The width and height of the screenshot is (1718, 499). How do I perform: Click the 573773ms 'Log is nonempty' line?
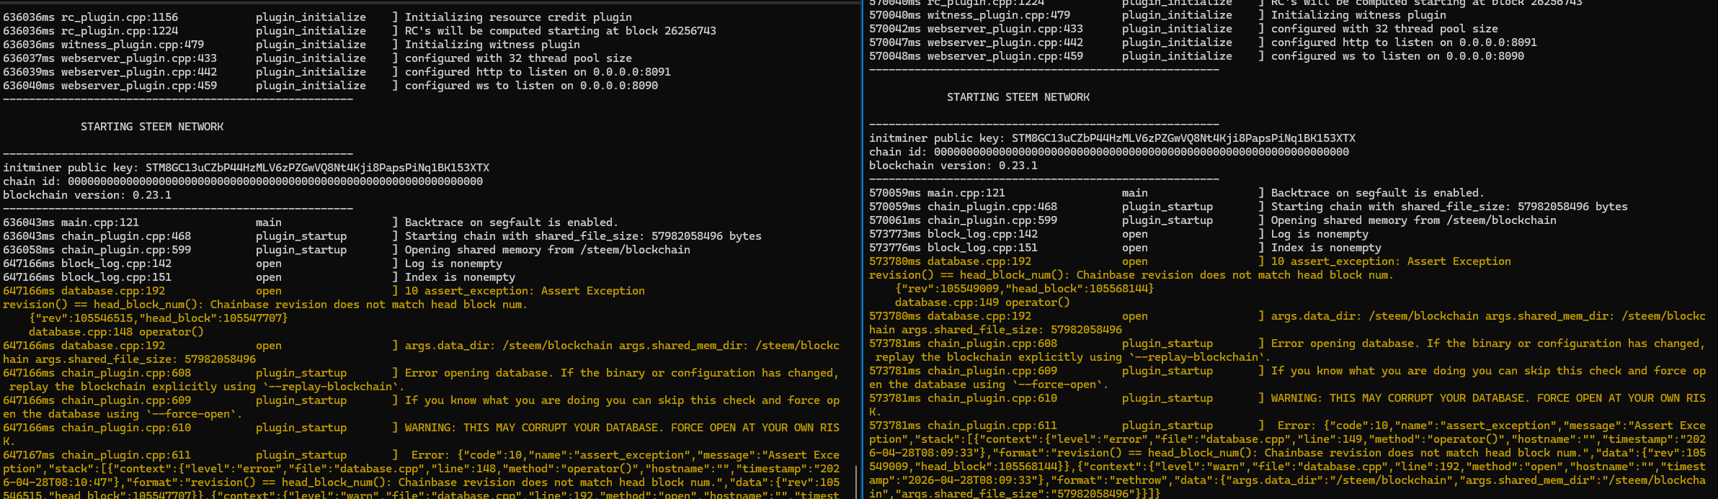pos(1118,234)
